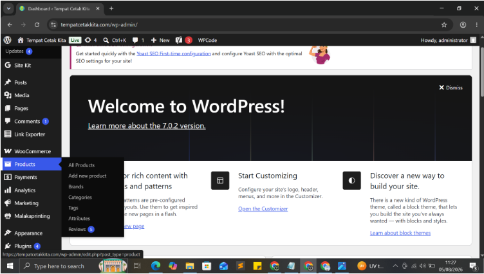This screenshot has height=274, width=484.
Task: Open Task View on the taskbar
Action: click(x=137, y=266)
